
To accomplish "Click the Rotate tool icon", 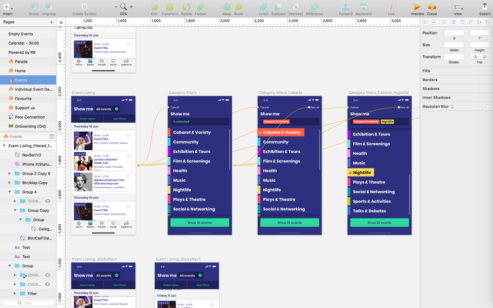I will tap(186, 7).
